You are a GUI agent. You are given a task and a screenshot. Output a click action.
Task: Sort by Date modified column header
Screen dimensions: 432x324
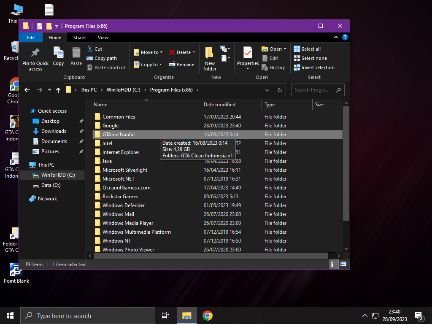point(231,105)
